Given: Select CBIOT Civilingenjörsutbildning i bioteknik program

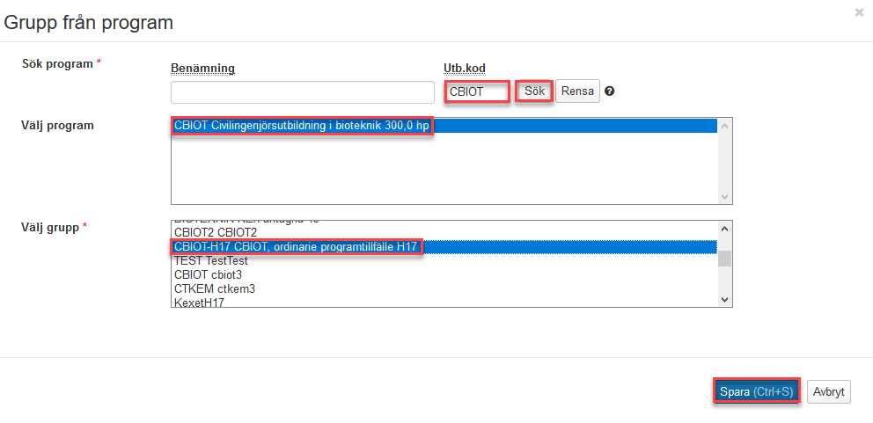Looking at the screenshot, I should coord(302,126).
